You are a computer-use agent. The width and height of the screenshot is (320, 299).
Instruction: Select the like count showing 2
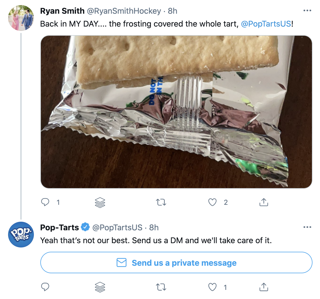226,202
